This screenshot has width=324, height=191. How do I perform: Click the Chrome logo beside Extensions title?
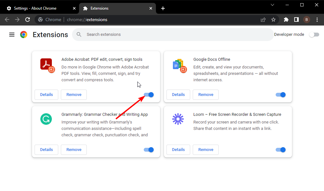point(24,35)
